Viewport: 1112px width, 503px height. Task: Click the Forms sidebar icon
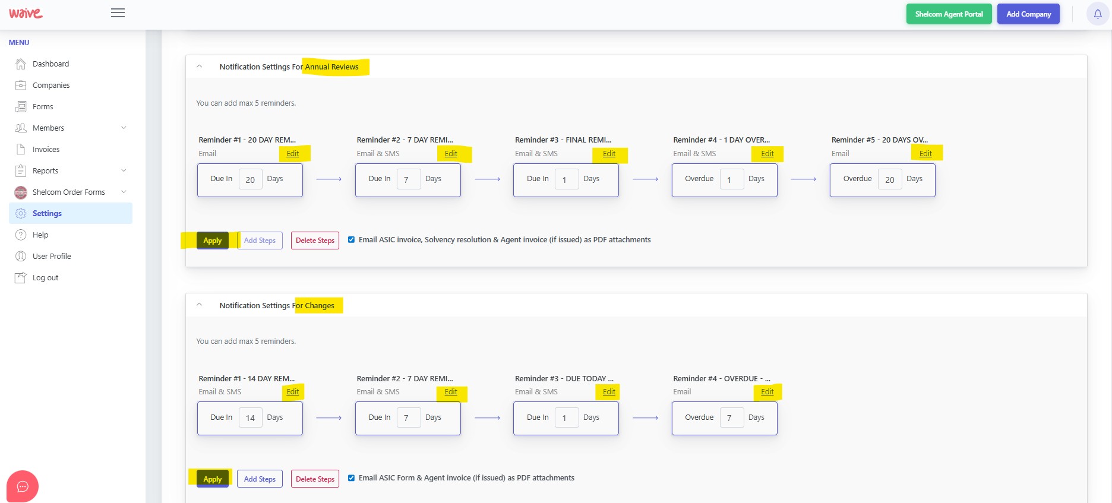pyautogui.click(x=21, y=106)
